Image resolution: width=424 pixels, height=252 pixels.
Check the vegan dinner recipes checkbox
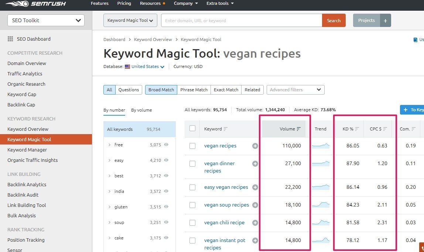tap(192, 164)
